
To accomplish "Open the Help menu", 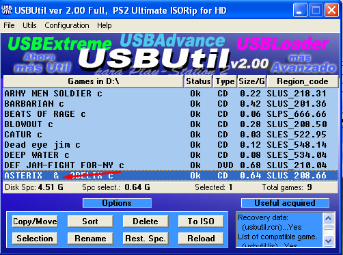I will pos(105,25).
